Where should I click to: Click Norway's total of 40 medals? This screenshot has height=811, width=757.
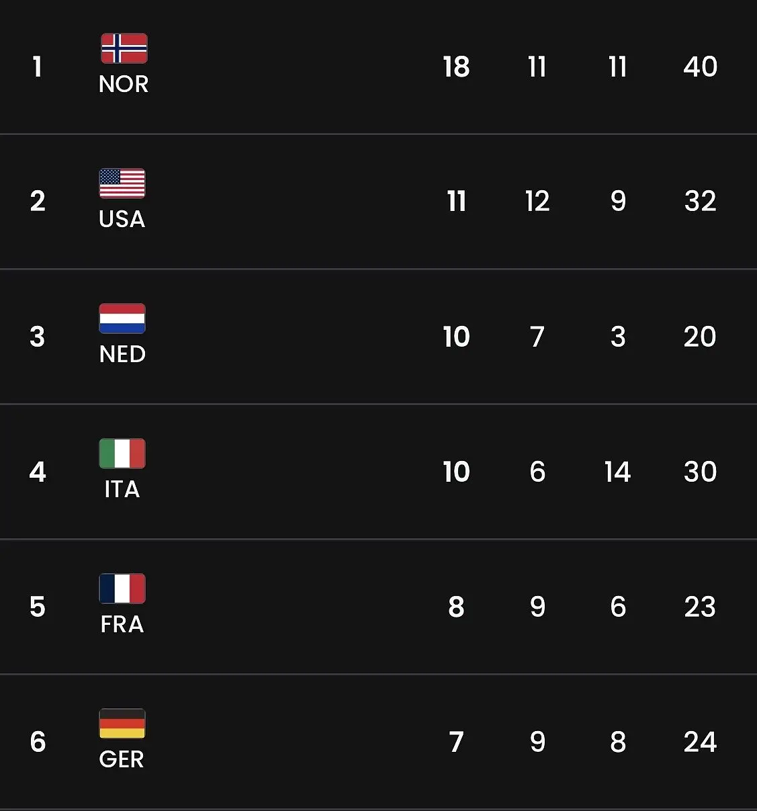tap(700, 67)
